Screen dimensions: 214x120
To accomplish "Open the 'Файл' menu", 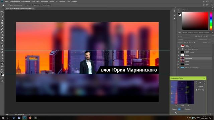I will click(7, 1).
